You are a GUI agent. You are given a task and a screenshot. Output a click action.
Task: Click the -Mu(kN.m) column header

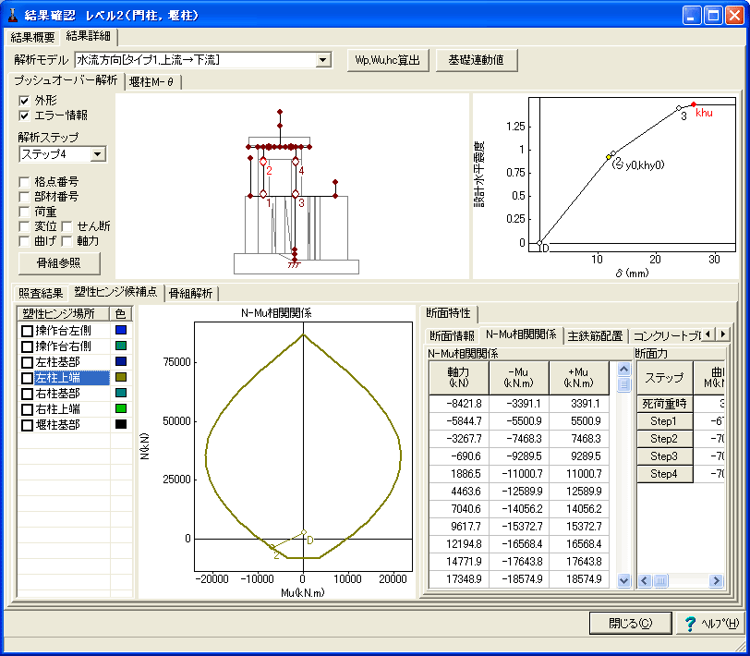pos(518,378)
